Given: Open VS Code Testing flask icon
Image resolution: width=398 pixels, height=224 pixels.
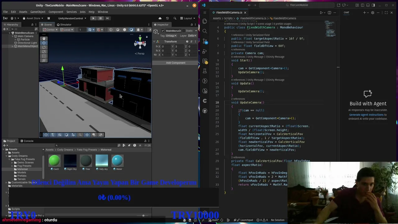Looking at the screenshot, I should click(x=205, y=71).
